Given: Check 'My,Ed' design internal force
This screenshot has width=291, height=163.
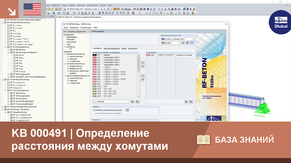Looking at the screenshot, I should (x=14, y=55).
